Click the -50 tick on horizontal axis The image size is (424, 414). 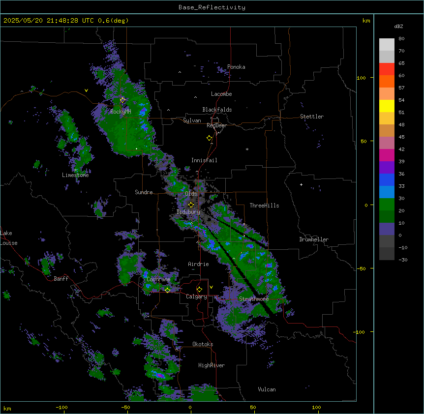point(125,407)
